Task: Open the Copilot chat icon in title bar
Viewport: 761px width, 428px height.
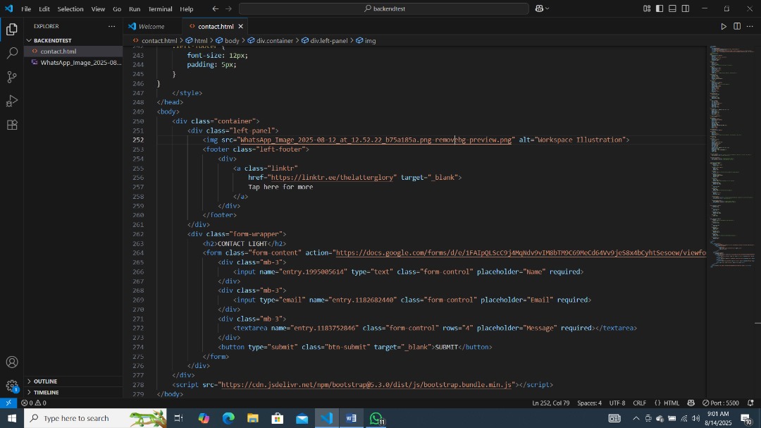Action: pos(539,8)
